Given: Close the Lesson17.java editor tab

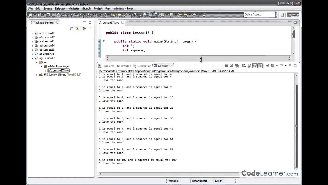Looking at the screenshot, I should (122, 23).
